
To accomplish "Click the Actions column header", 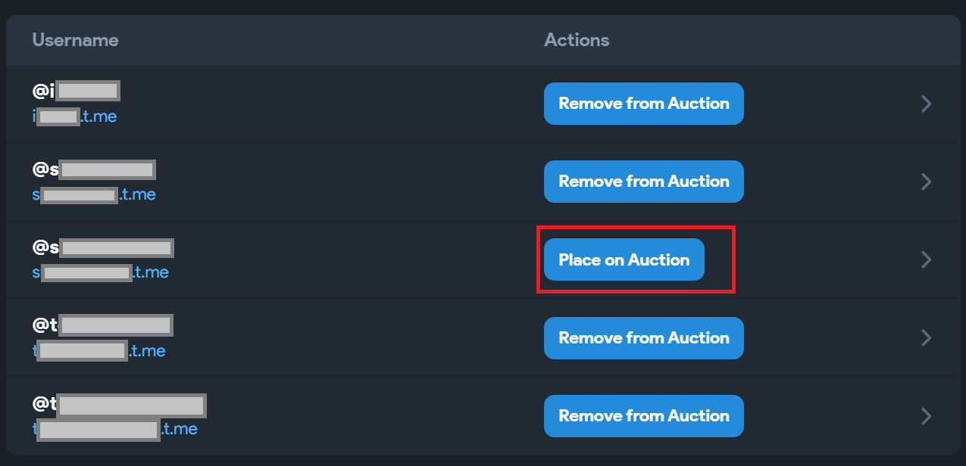I will click(x=576, y=39).
